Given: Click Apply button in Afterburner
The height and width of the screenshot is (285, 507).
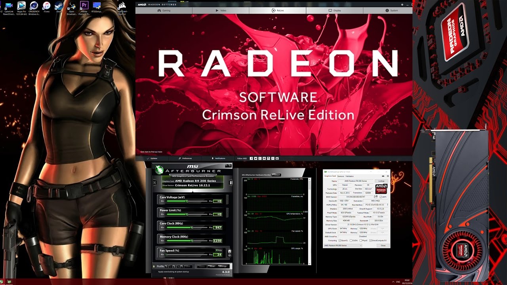Looking at the screenshot, I should (202, 266).
